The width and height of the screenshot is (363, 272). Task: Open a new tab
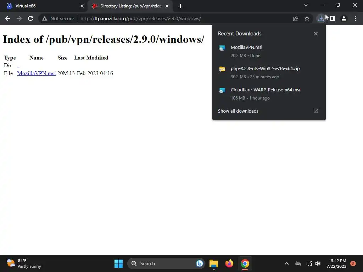tap(180, 6)
